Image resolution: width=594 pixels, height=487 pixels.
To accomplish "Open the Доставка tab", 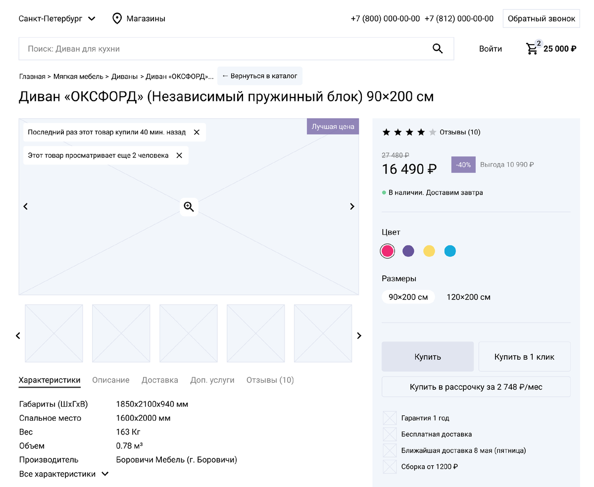I will click(160, 380).
